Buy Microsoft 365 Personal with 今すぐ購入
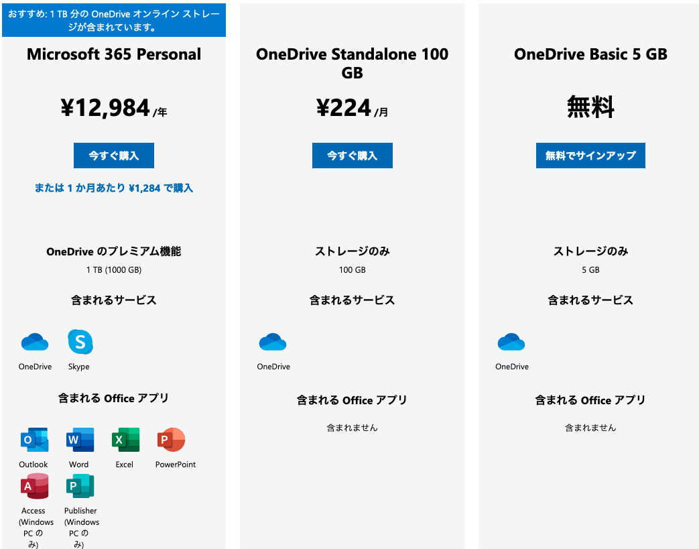The width and height of the screenshot is (699, 549). click(114, 156)
